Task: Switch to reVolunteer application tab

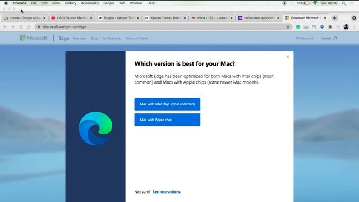Action: pyautogui.click(x=259, y=18)
